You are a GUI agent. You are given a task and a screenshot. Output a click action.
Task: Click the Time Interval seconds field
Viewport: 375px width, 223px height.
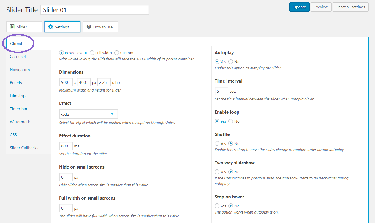click(221, 91)
